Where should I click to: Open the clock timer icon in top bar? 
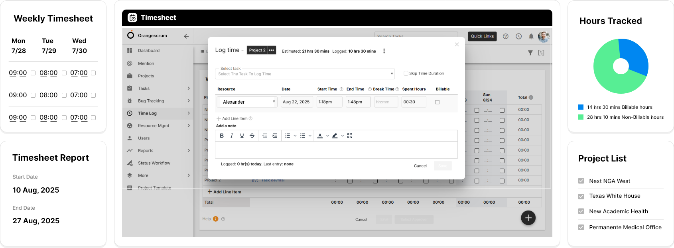point(518,36)
